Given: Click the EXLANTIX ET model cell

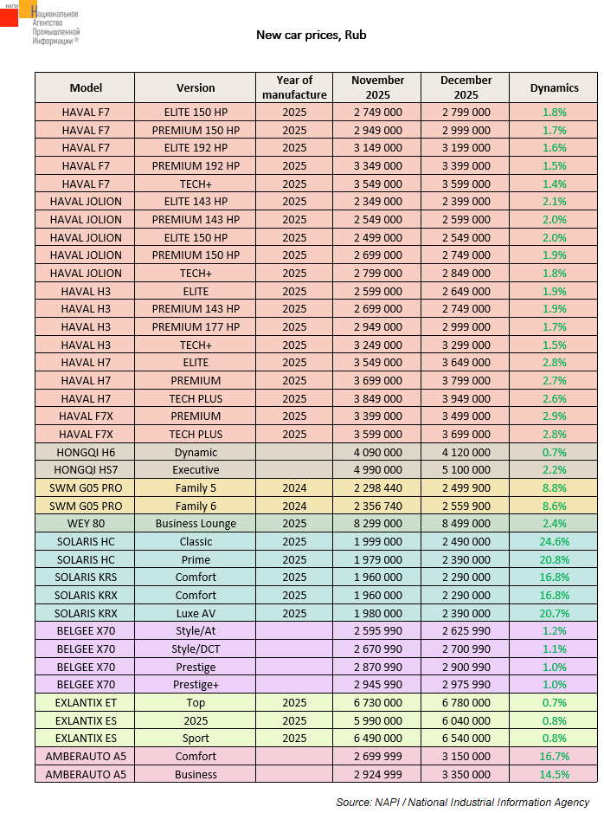Looking at the screenshot, I should [x=86, y=703].
